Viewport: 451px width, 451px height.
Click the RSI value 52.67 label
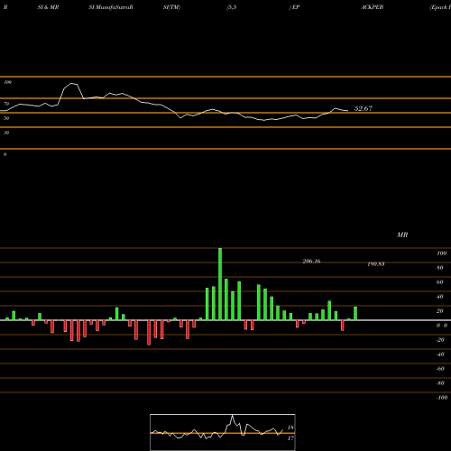[364, 108]
